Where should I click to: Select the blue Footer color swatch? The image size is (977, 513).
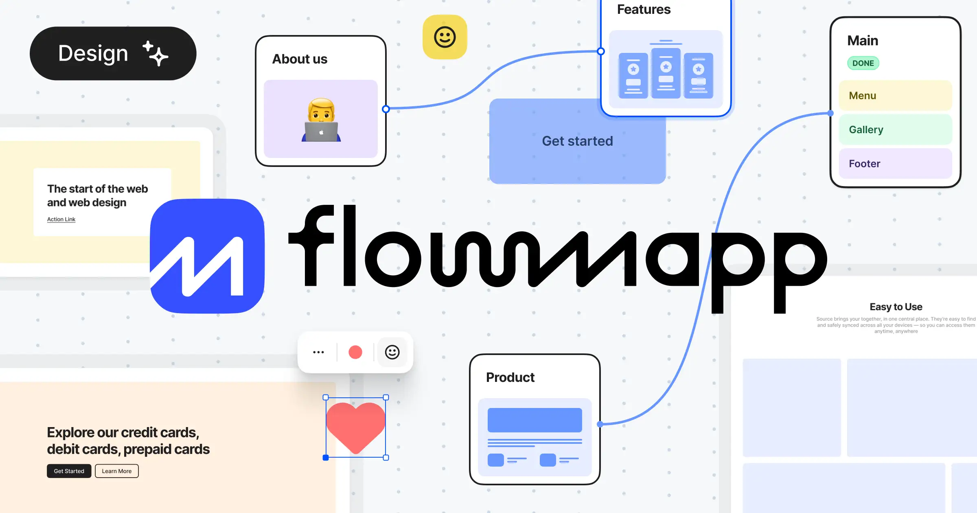(x=898, y=163)
